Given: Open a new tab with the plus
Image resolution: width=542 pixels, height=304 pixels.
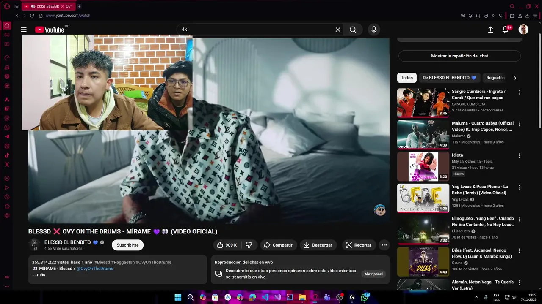Looking at the screenshot, I should click(x=79, y=6).
